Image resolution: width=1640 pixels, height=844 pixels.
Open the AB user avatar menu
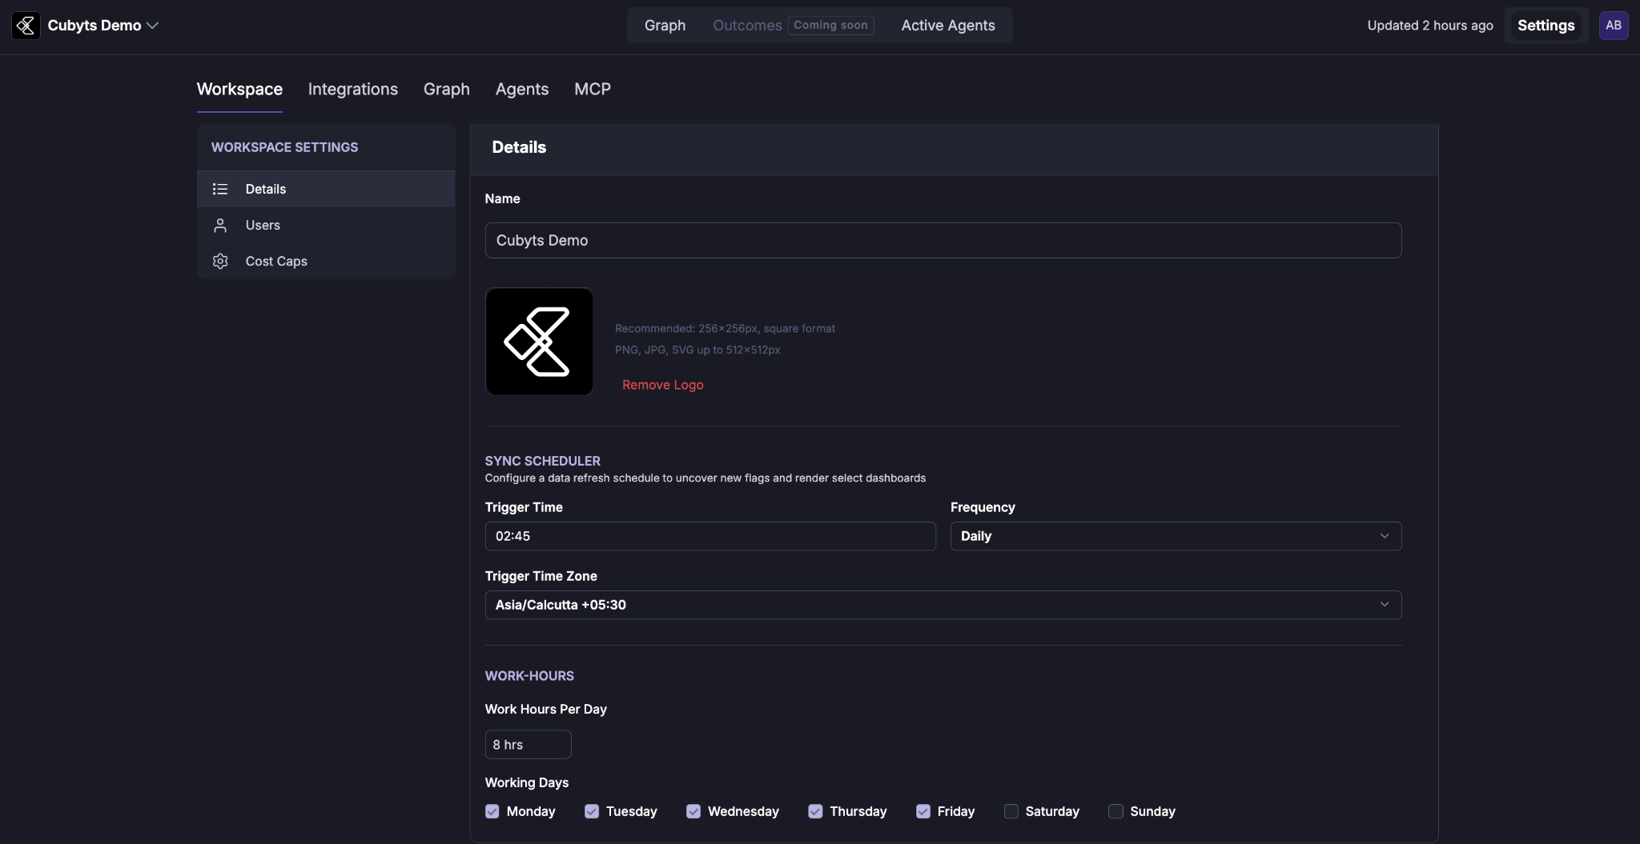1613,26
